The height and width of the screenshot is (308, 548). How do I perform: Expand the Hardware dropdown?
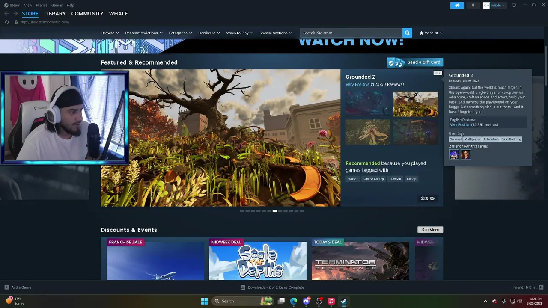209,33
